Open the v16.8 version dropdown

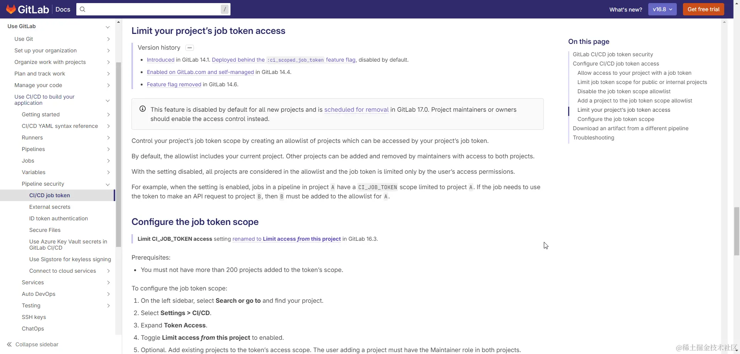(x=662, y=9)
